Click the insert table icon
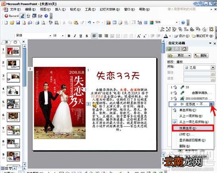This screenshot has width=217, height=173. 115,23
